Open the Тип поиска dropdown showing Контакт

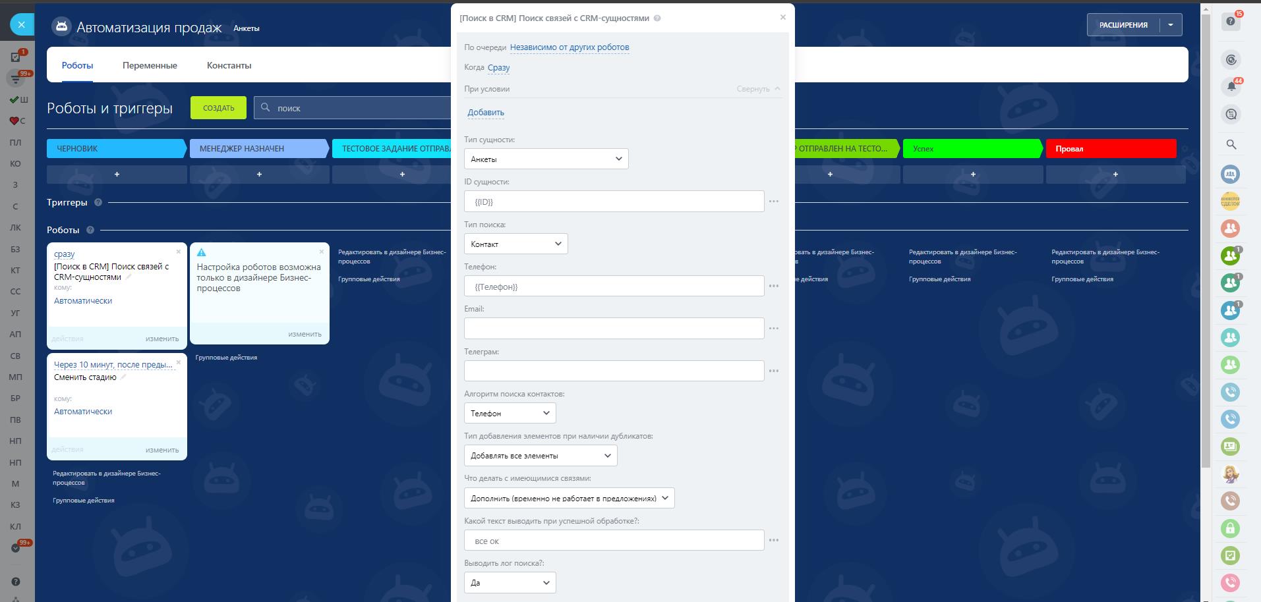click(x=515, y=244)
